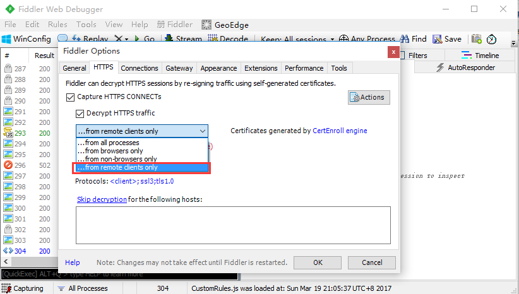Screen dimensions: 519x294
Task: Open the Rules menu
Action: pos(57,25)
